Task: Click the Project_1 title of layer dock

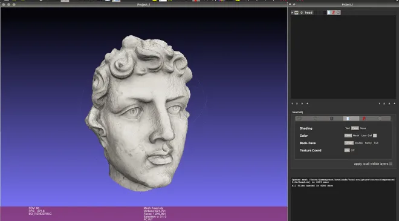Action: pyautogui.click(x=348, y=5)
